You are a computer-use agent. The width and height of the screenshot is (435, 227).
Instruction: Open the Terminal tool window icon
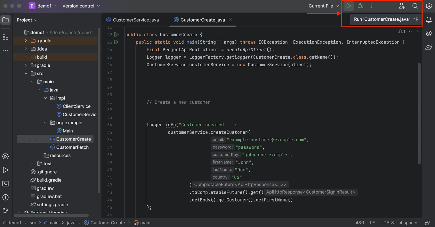(5, 183)
